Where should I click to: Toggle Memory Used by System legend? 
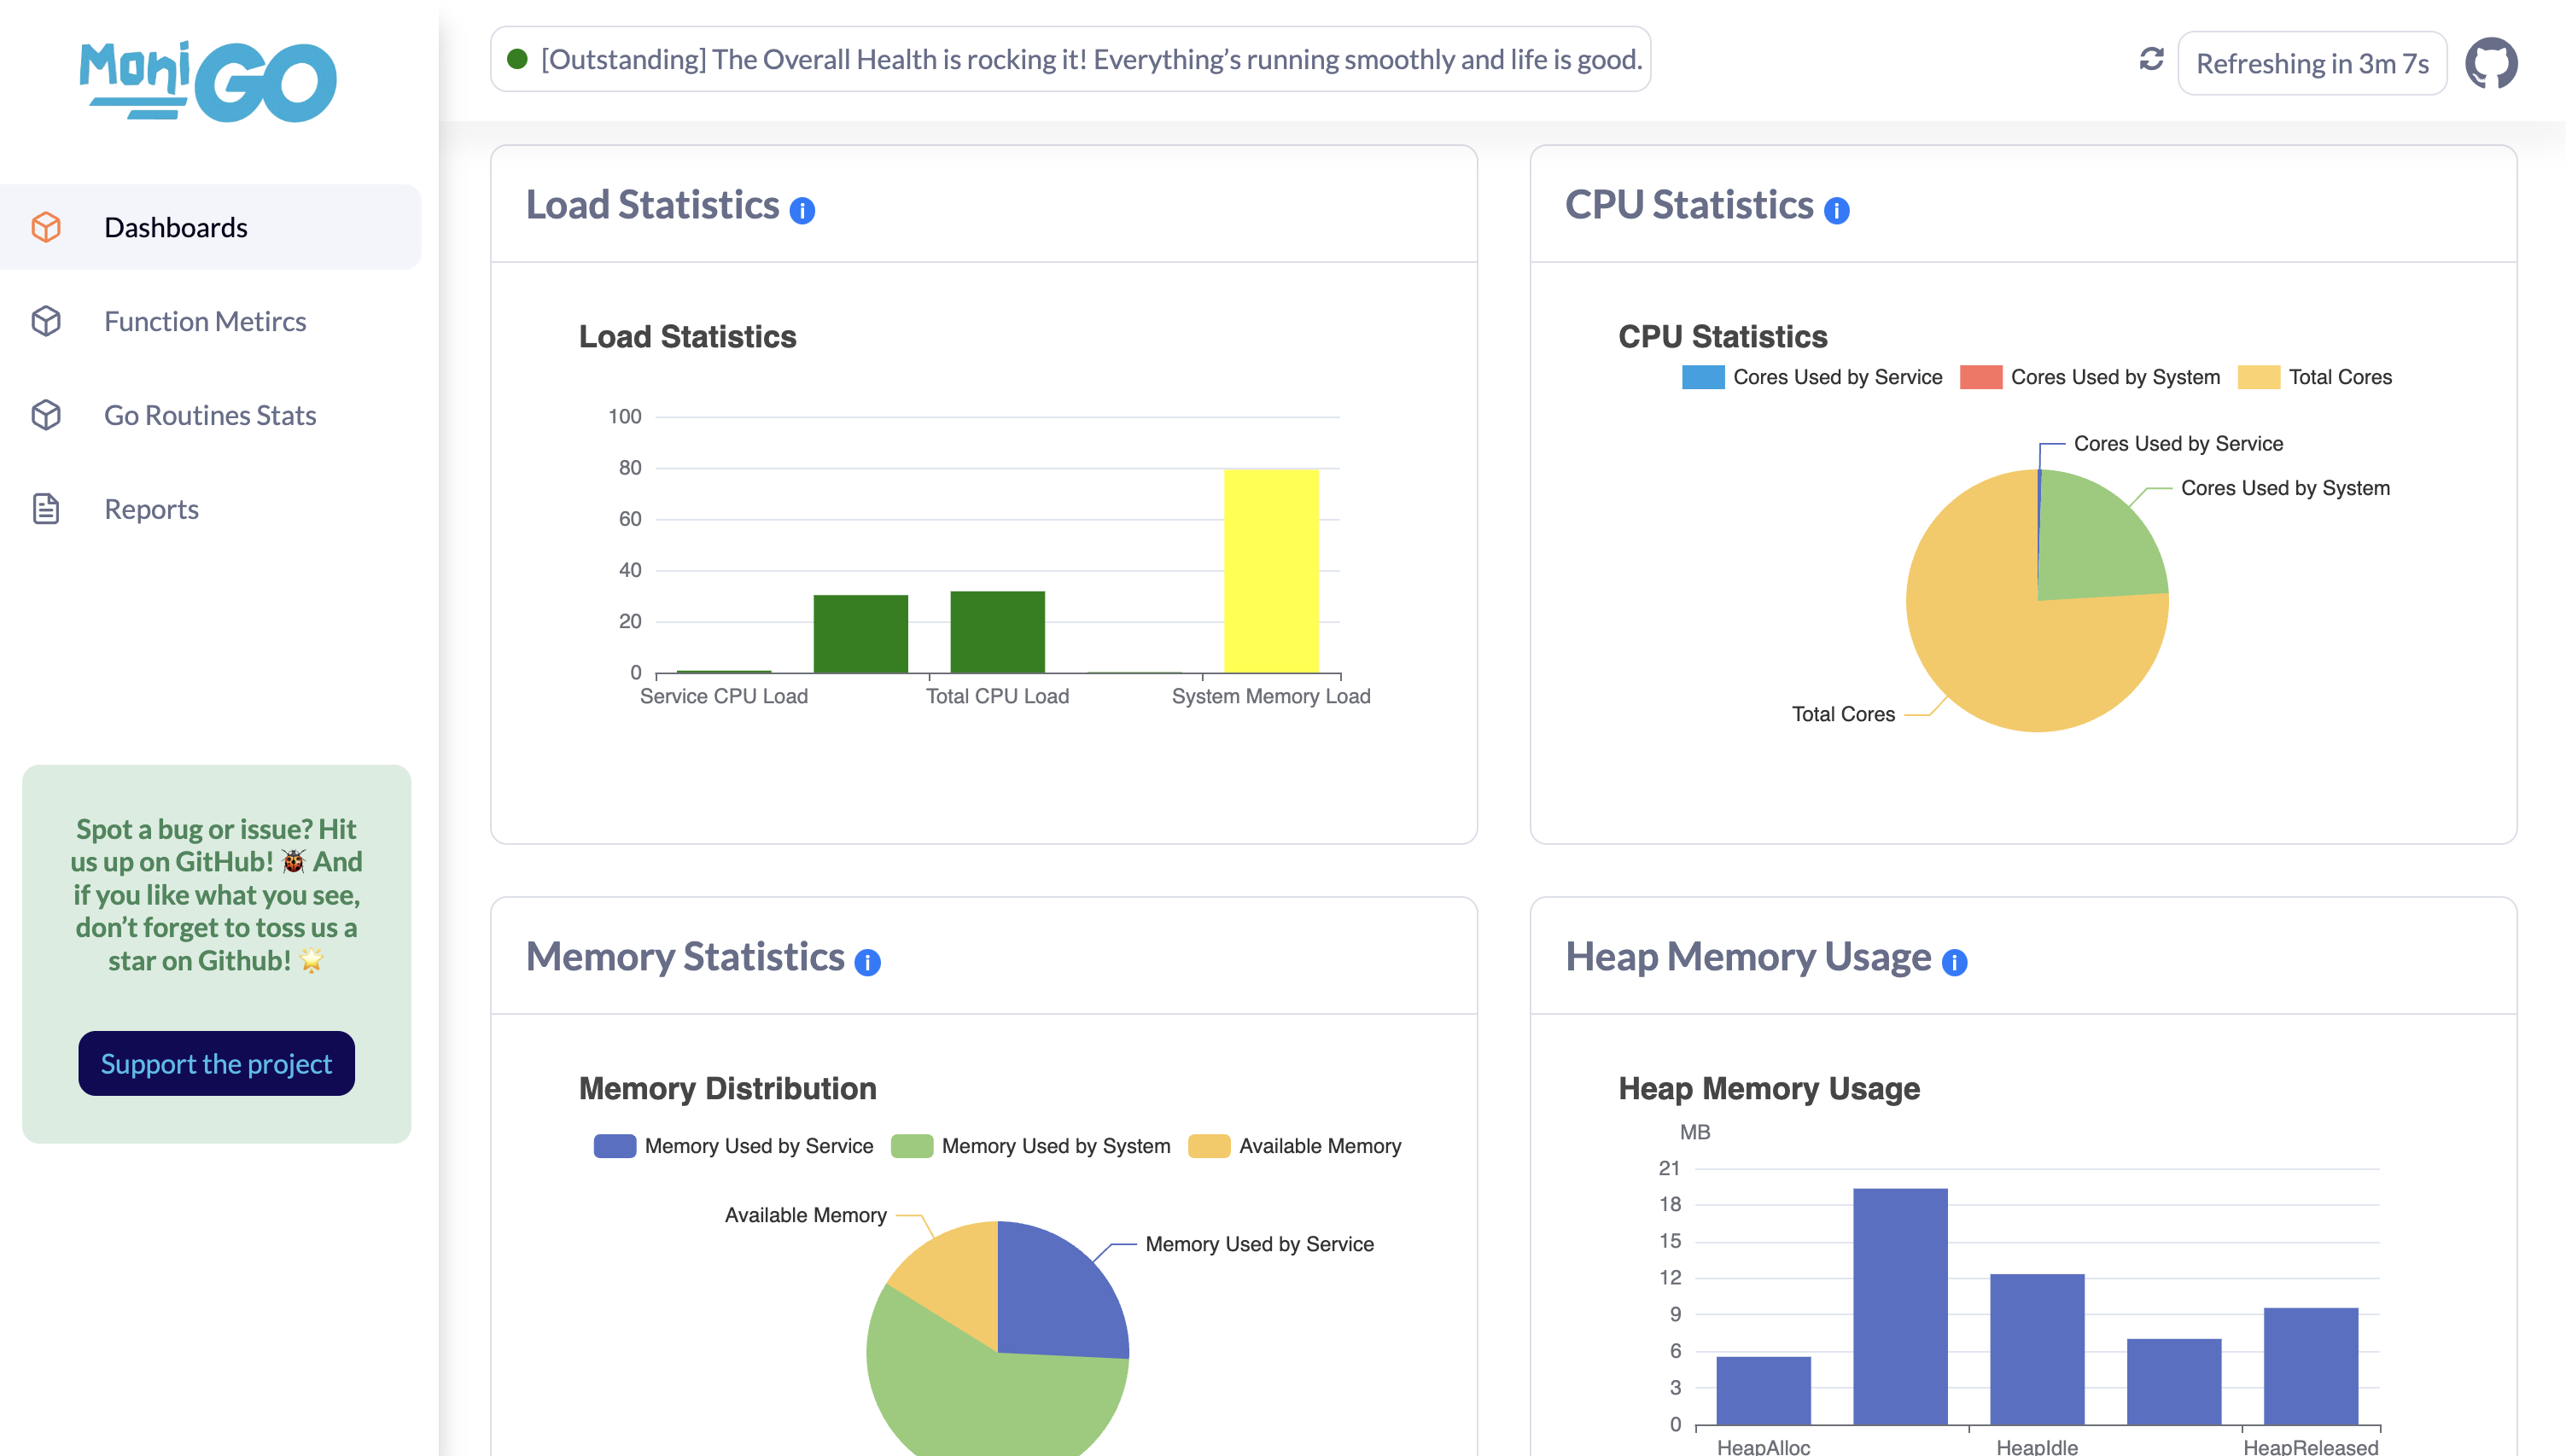coord(1031,1146)
